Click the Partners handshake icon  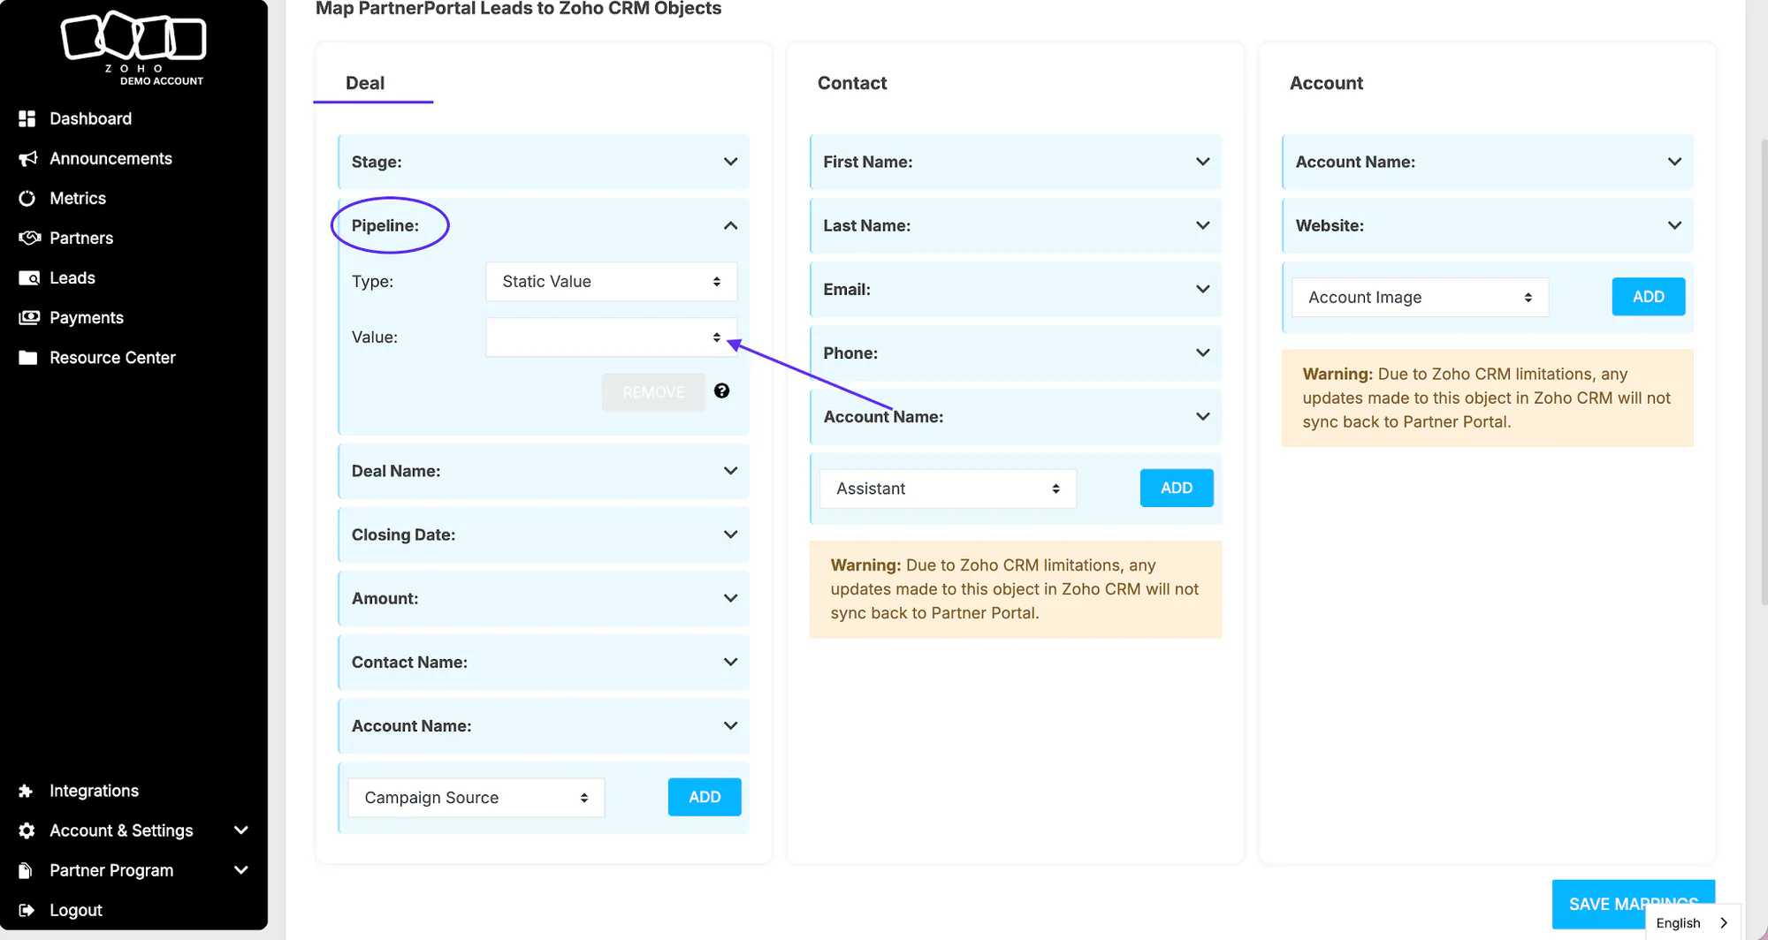[29, 238]
